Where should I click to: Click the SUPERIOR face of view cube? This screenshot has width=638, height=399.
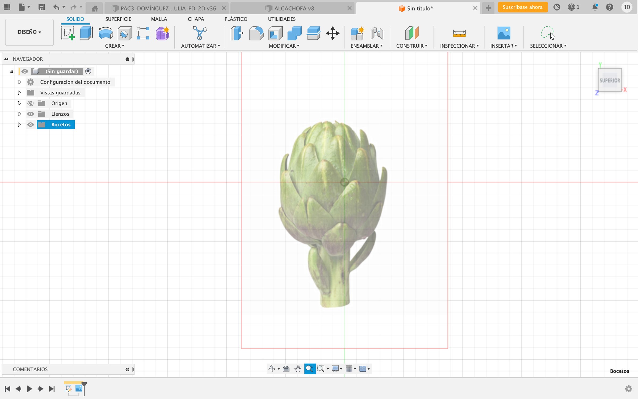[x=610, y=80]
